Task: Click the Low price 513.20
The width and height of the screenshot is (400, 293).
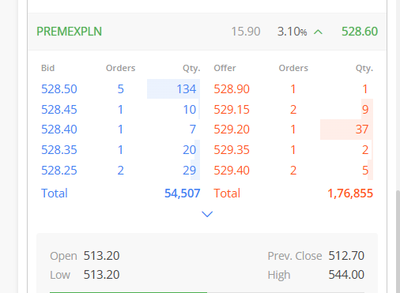Action: coord(101,275)
